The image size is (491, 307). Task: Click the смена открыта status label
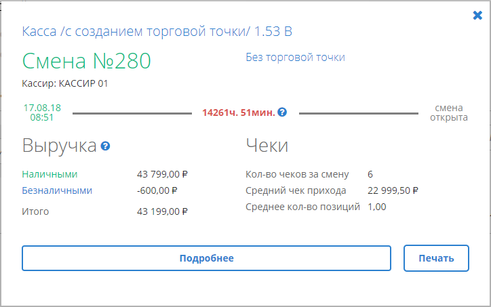449,112
